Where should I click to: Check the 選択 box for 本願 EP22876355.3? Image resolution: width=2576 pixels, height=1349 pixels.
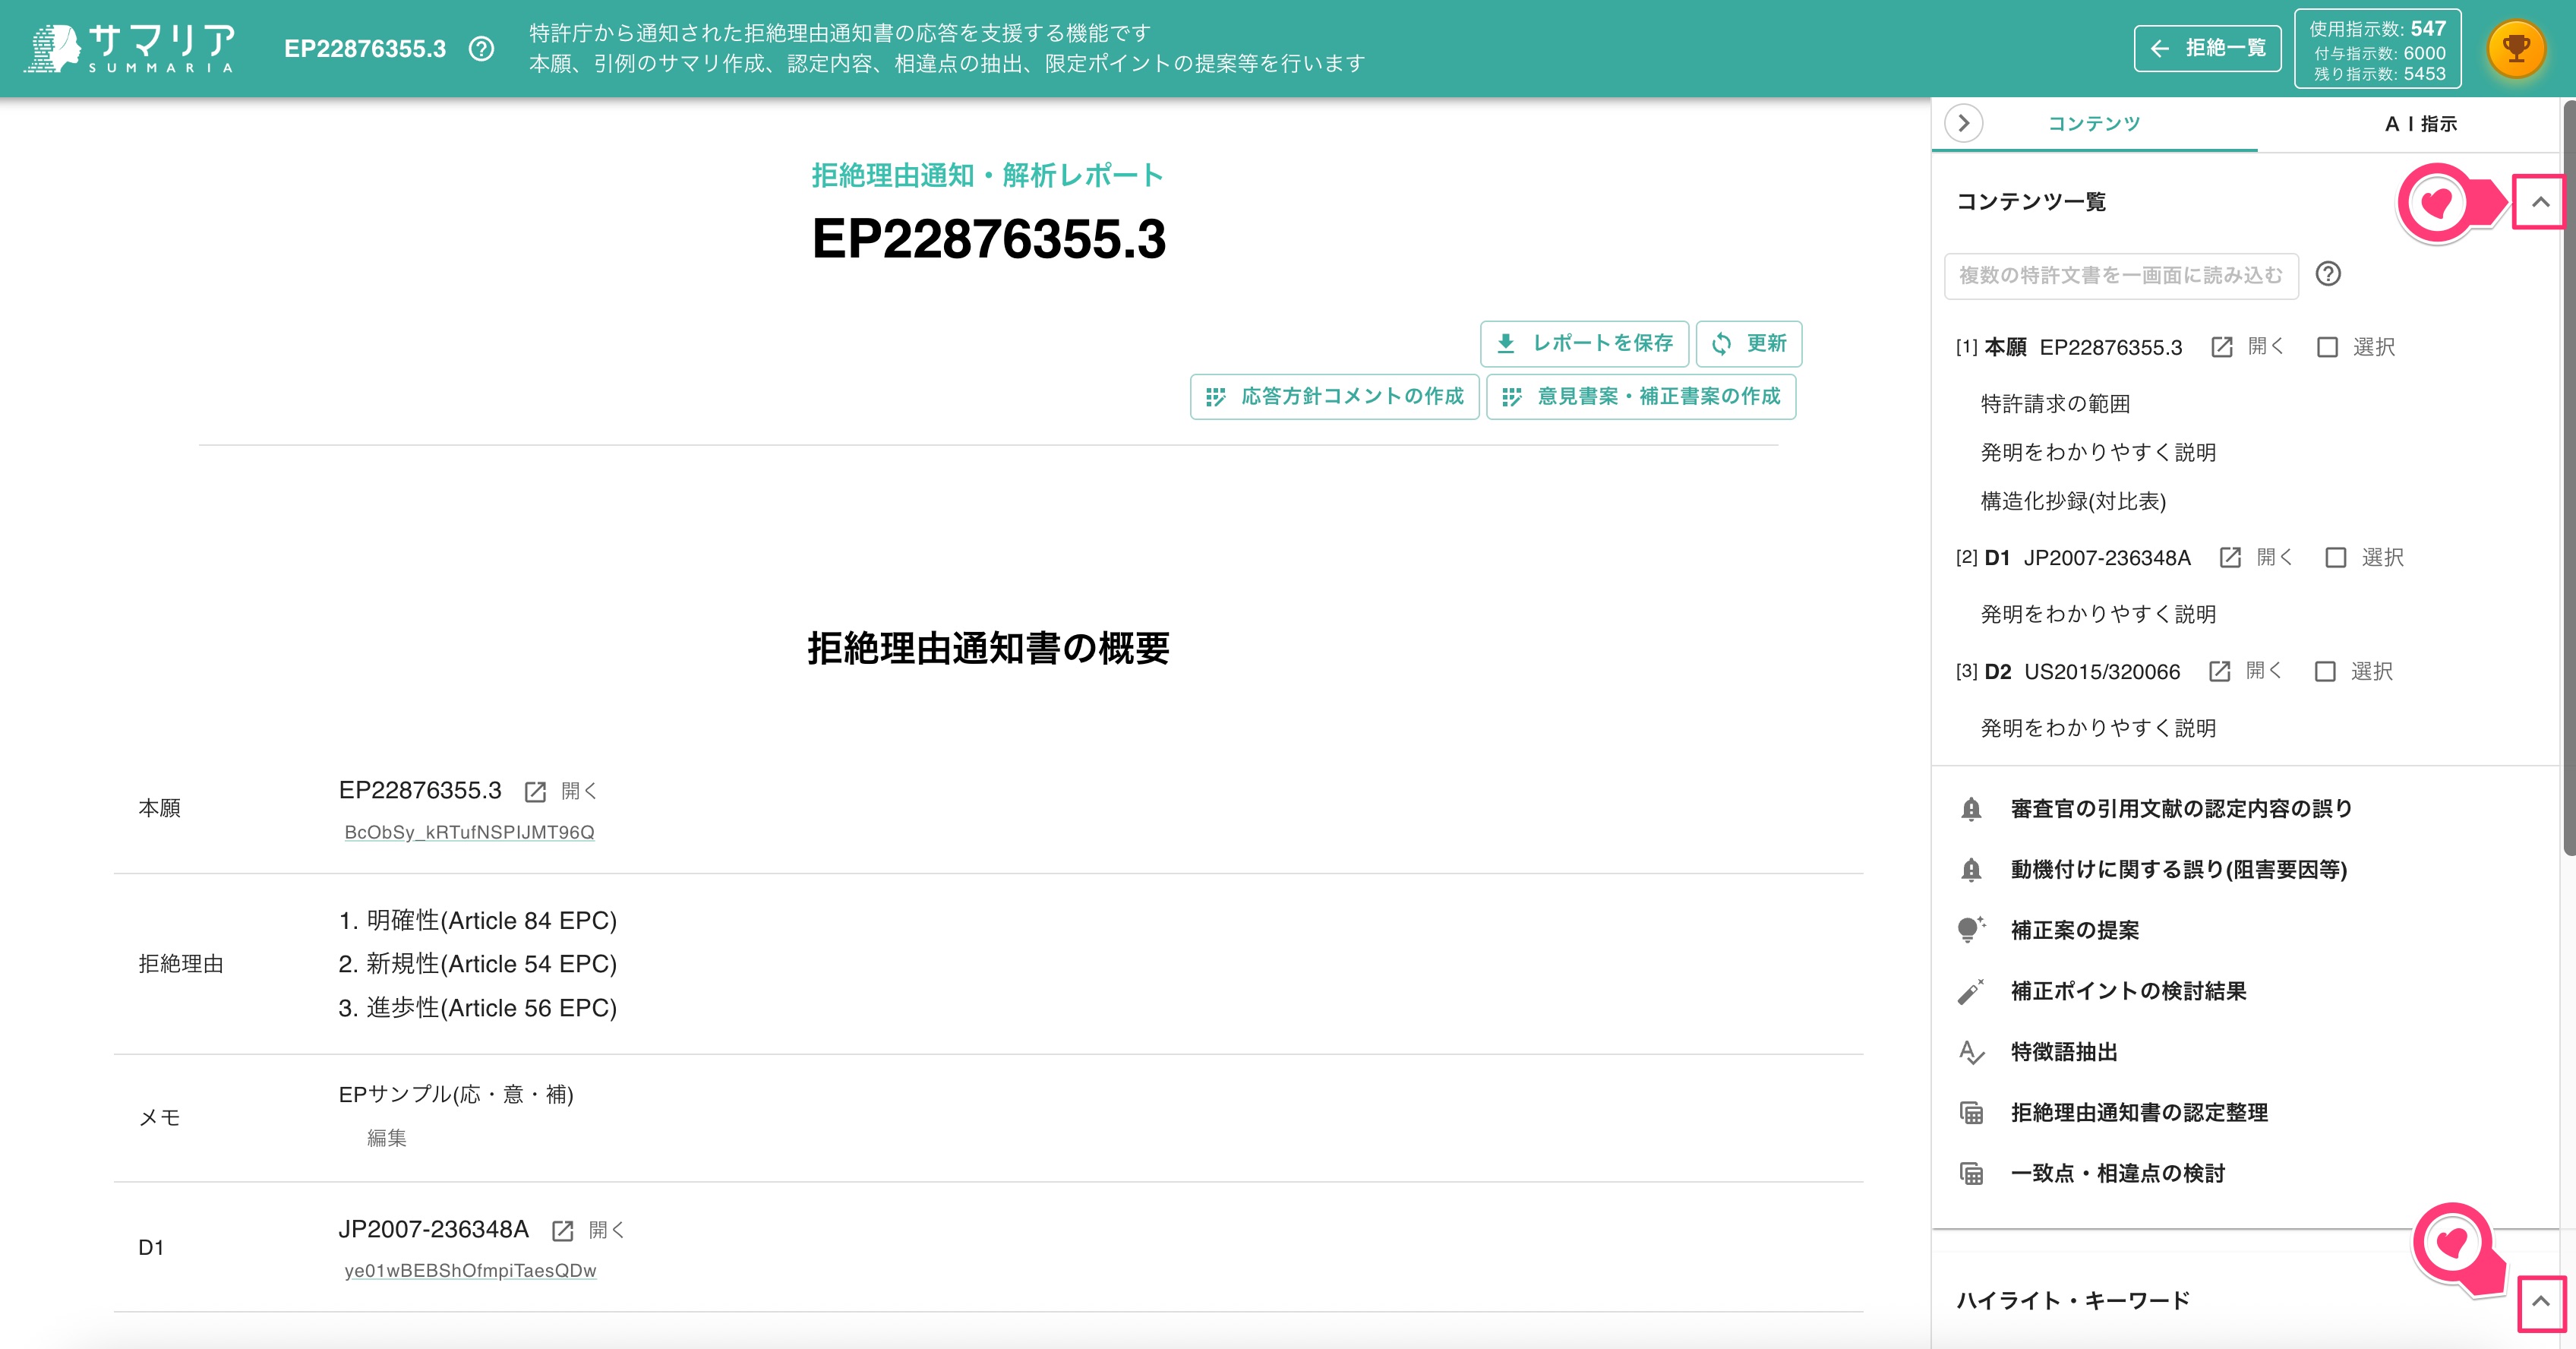pyautogui.click(x=2327, y=347)
